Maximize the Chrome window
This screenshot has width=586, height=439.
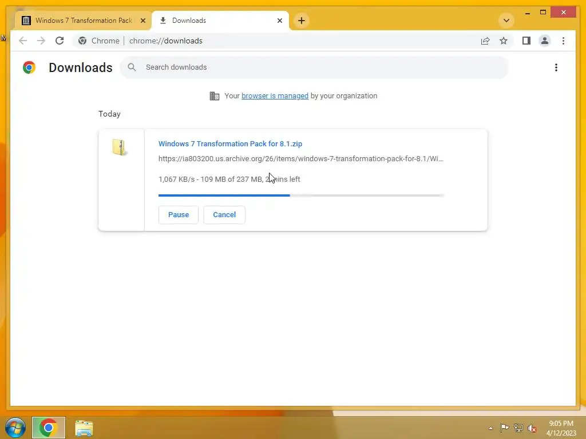[x=543, y=13]
